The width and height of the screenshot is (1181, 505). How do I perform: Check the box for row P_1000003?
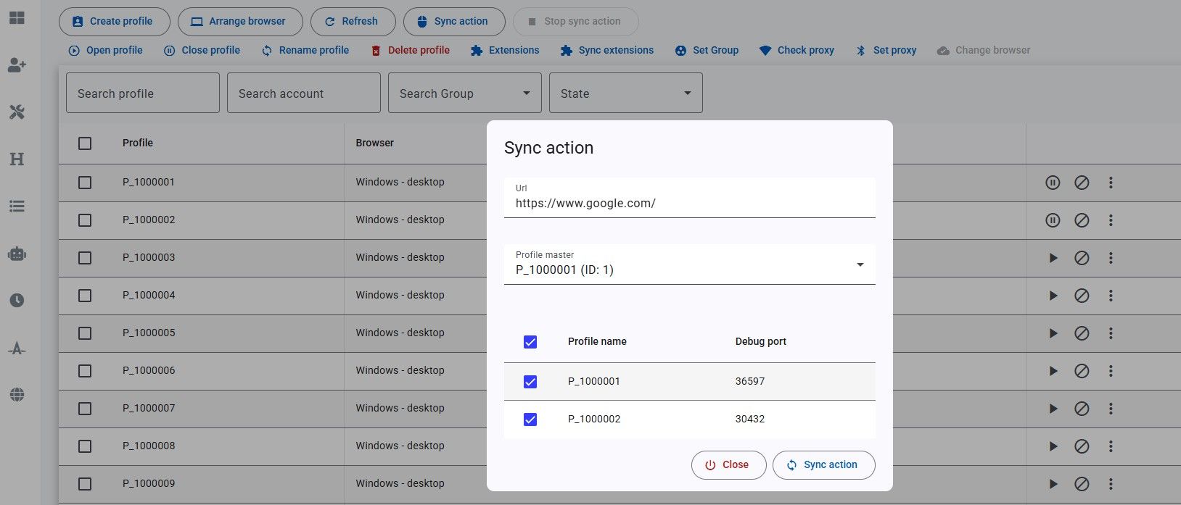(x=85, y=258)
